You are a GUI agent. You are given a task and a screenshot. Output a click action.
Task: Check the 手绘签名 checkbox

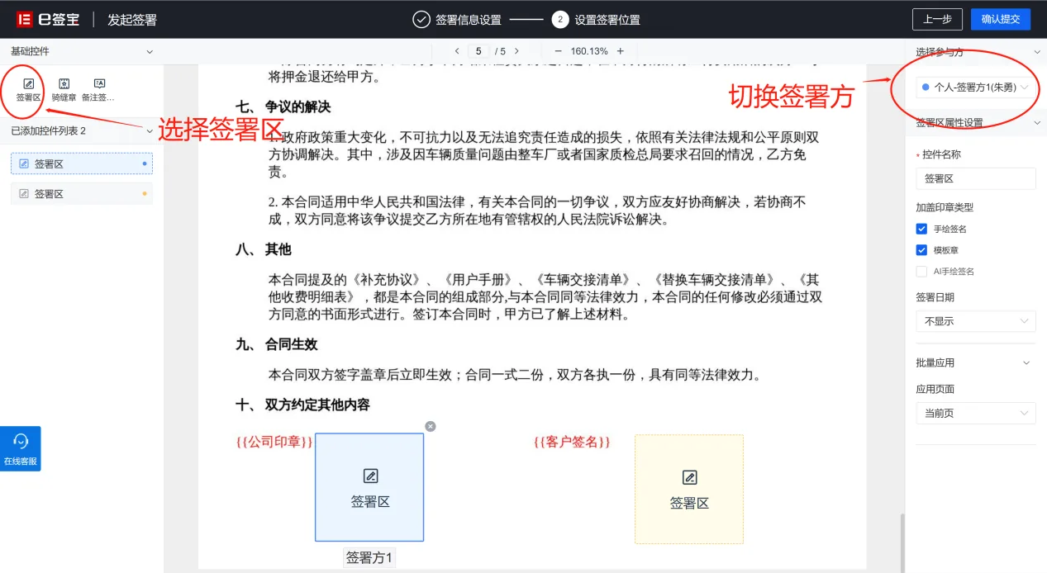921,229
